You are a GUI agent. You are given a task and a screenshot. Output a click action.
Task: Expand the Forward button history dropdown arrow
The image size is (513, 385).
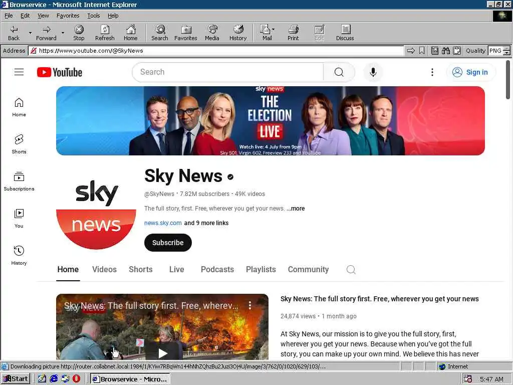[x=63, y=33]
